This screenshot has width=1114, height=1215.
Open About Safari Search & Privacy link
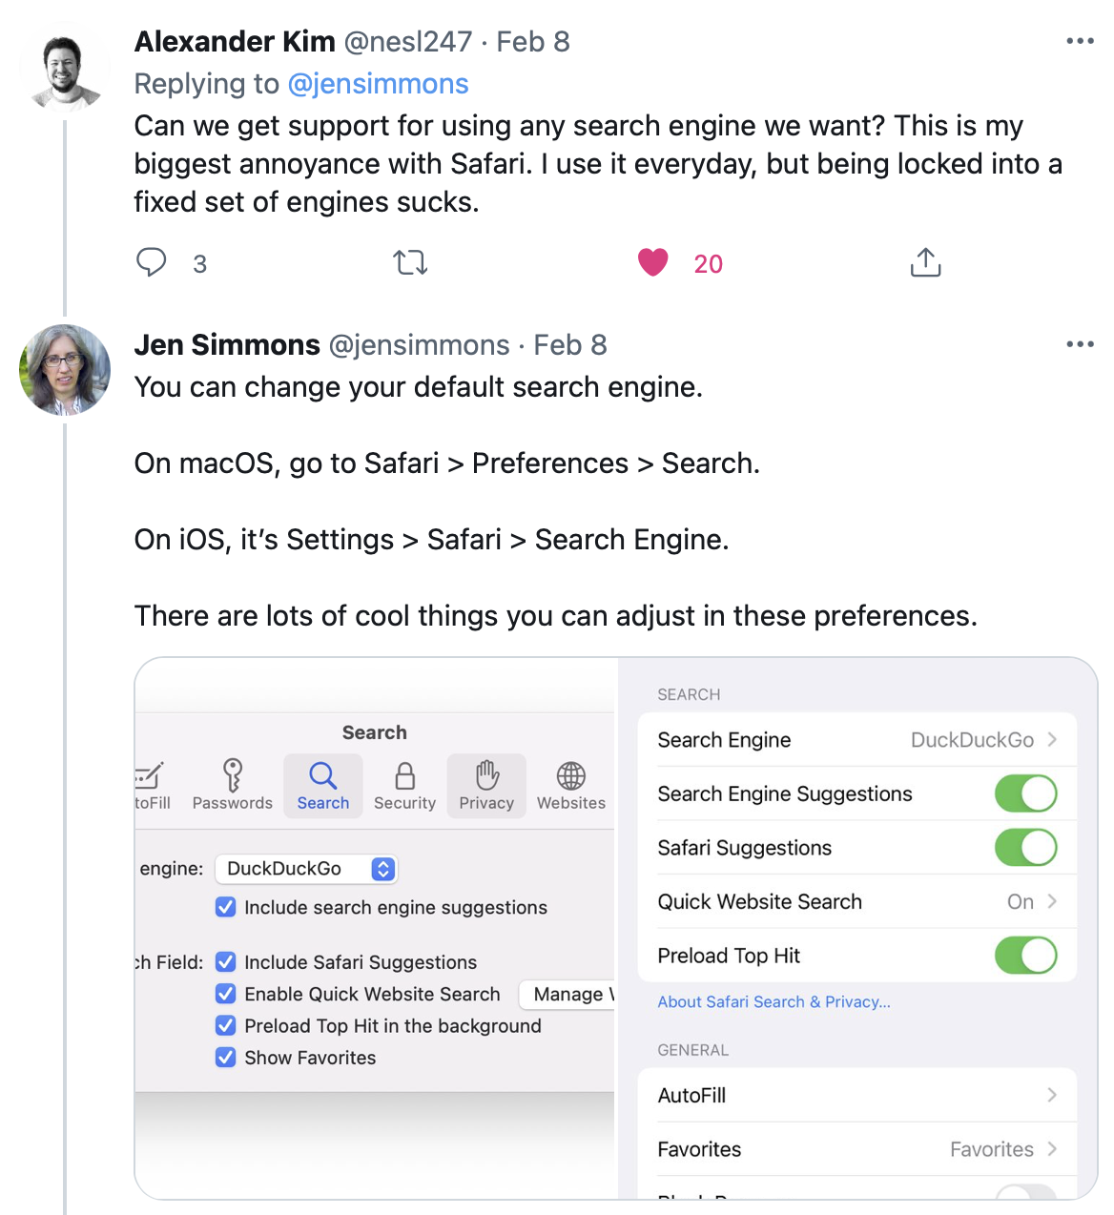(x=774, y=1001)
